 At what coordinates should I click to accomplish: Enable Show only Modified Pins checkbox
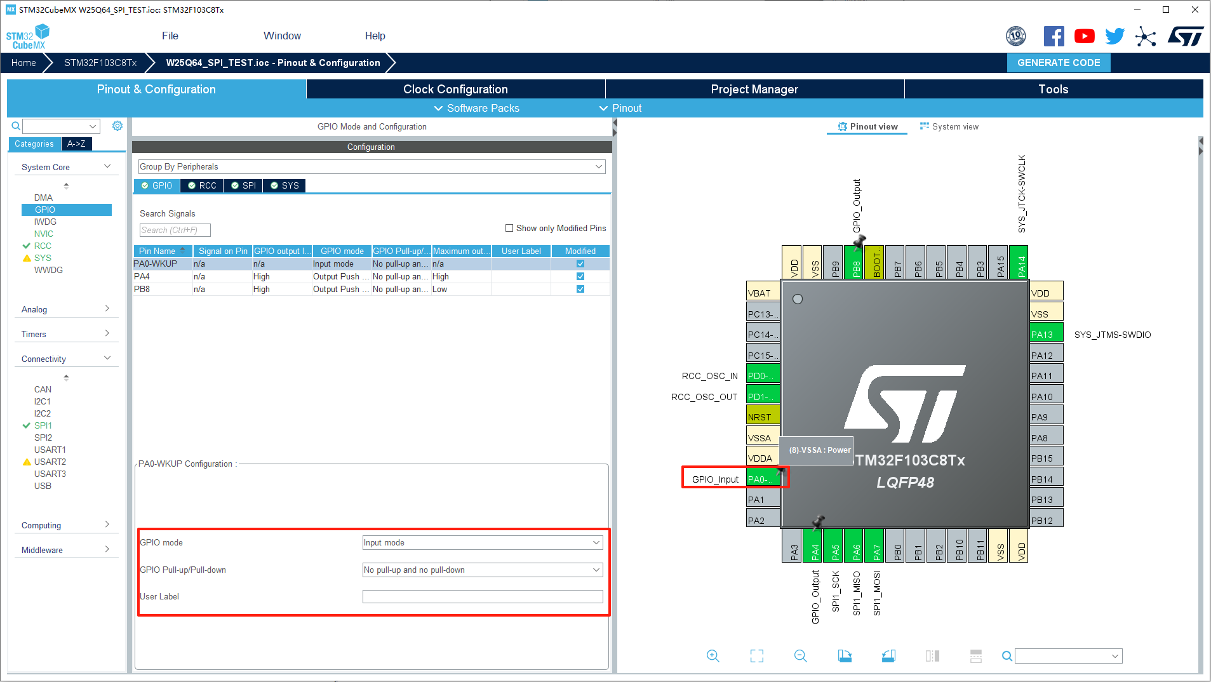point(509,228)
